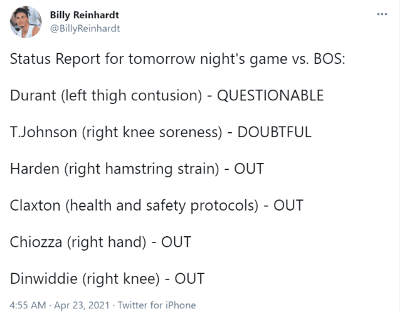This screenshot has width=402, height=314.
Task: Open the Billy Reinhardt display name link
Action: coord(85,15)
